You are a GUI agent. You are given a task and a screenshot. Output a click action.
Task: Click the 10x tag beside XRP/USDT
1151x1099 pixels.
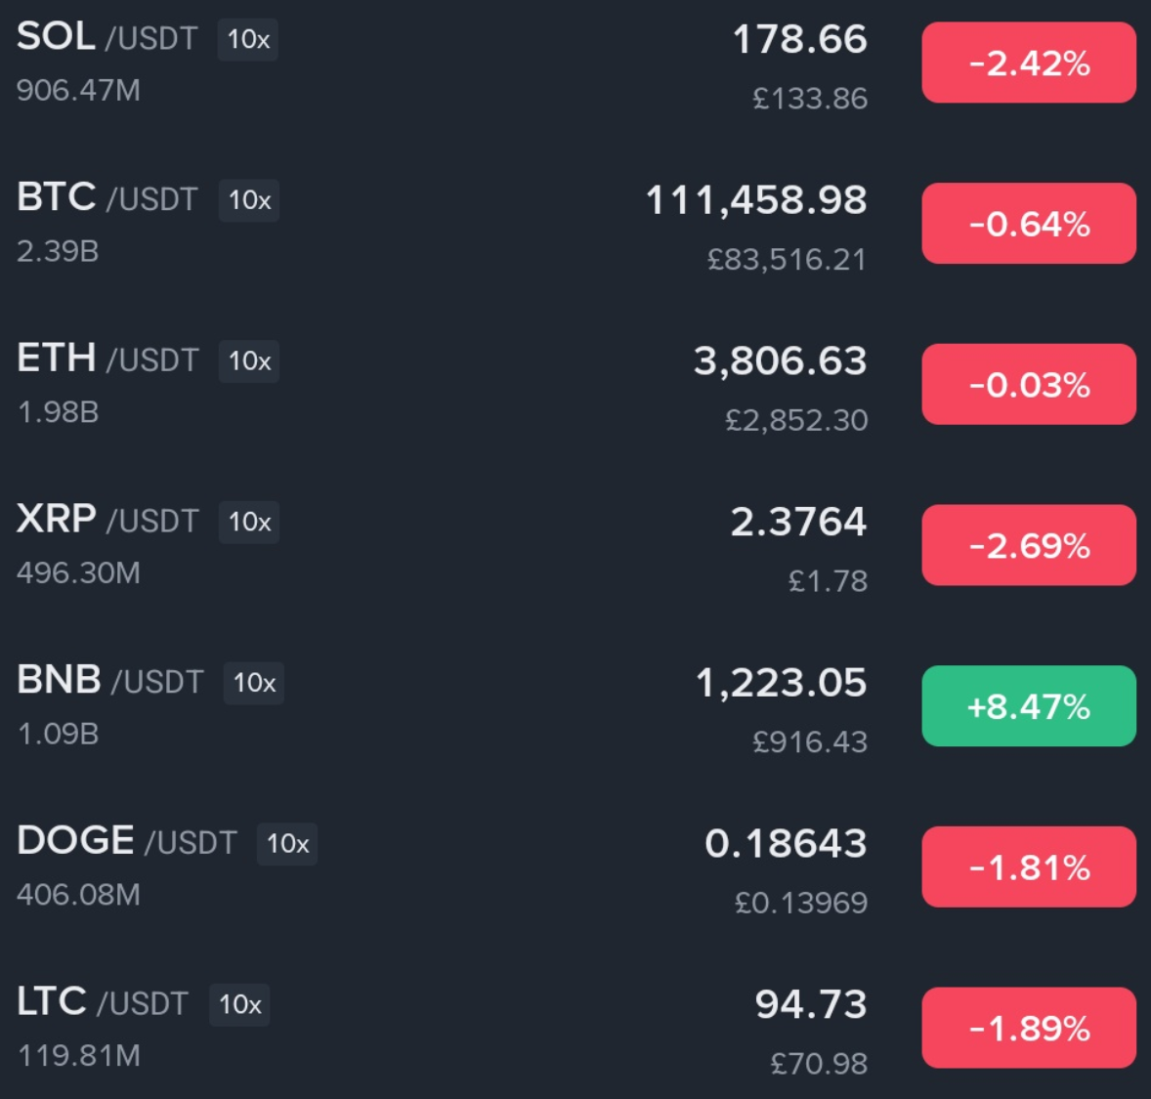pyautogui.click(x=249, y=522)
